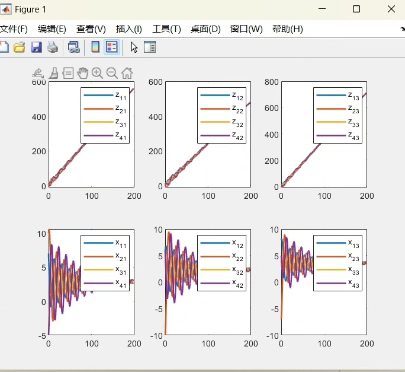This screenshot has width=405, height=372.
Task: Click the legend entry z12
Action: pyautogui.click(x=237, y=96)
